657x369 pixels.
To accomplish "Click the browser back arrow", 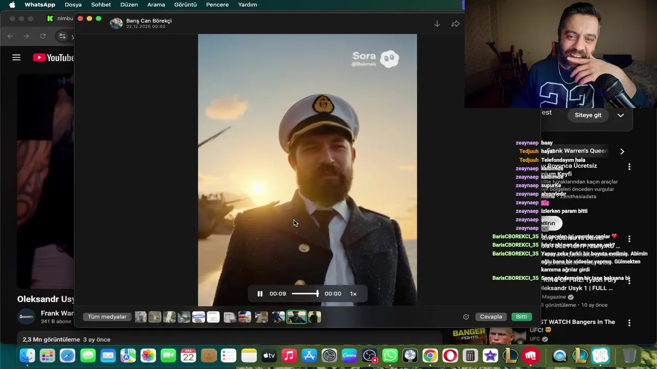I will point(10,36).
